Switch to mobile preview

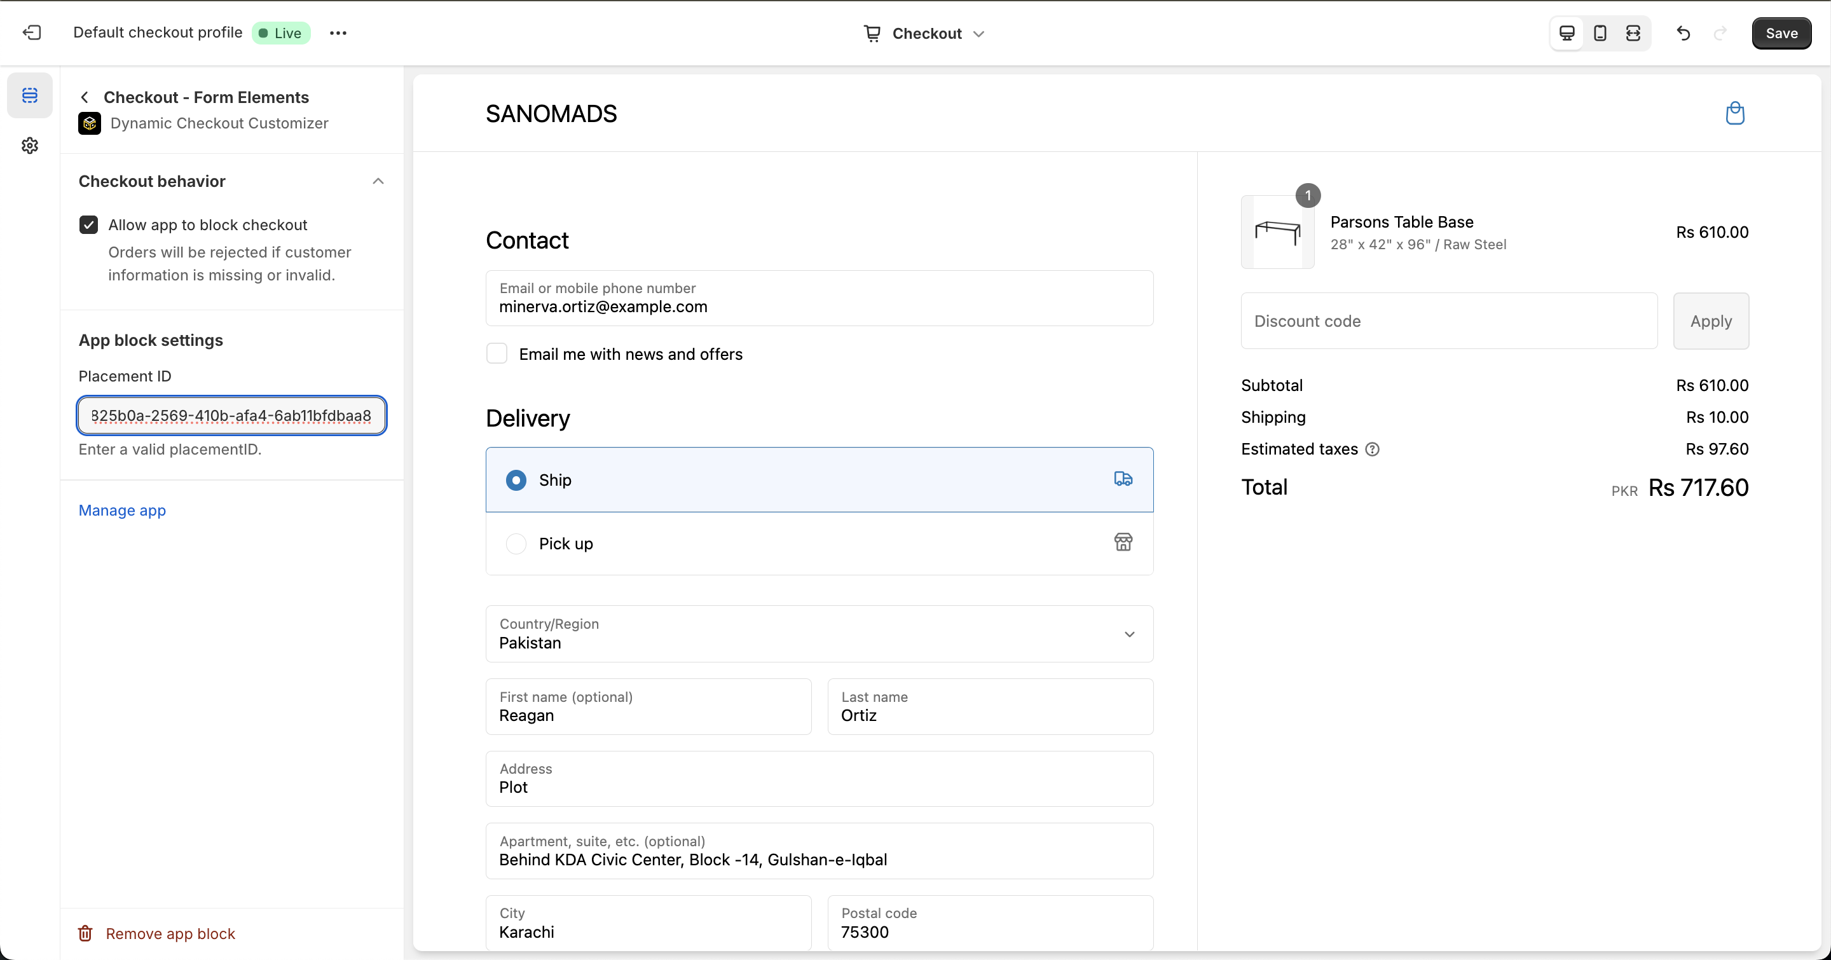(x=1600, y=34)
